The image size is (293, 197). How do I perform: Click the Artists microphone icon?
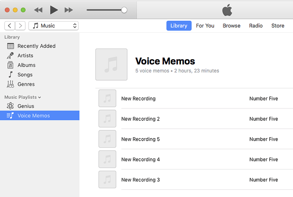(x=10, y=55)
